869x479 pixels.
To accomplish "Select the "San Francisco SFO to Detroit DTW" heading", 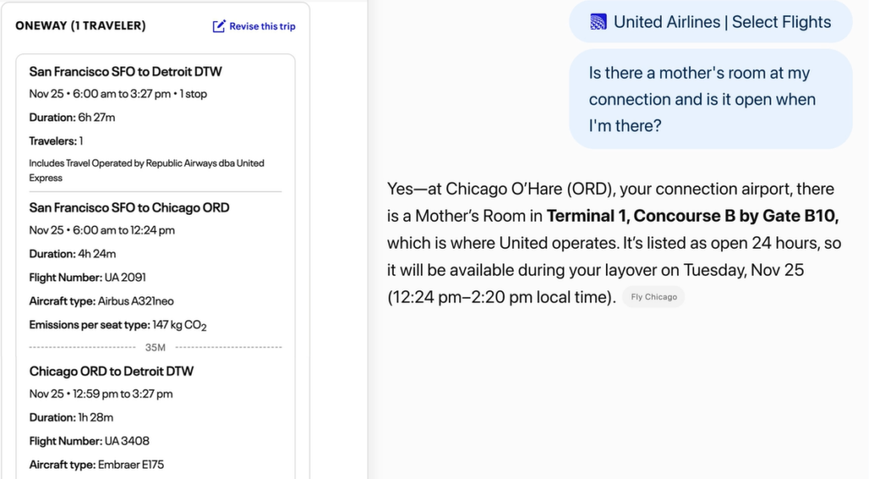I will tap(126, 71).
